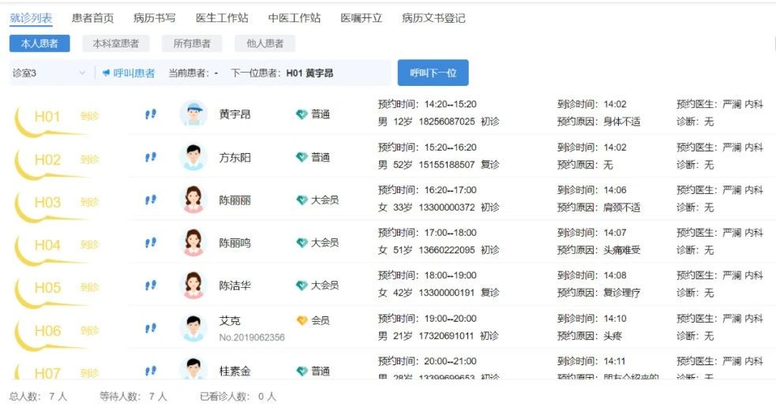Switch to 医生工作站 tab

pos(222,18)
